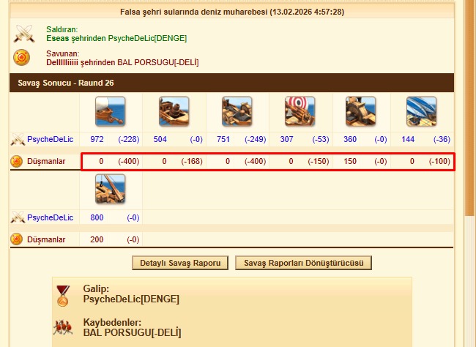Click the catapult ship icon
Viewport: 476px width, 347px height.
(237, 111)
